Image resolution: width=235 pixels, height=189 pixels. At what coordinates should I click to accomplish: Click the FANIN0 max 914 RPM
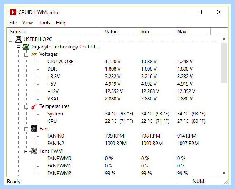point(187,136)
